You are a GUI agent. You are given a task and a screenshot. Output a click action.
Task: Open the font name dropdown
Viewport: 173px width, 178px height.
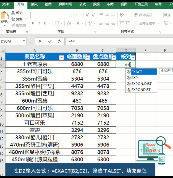point(71,15)
